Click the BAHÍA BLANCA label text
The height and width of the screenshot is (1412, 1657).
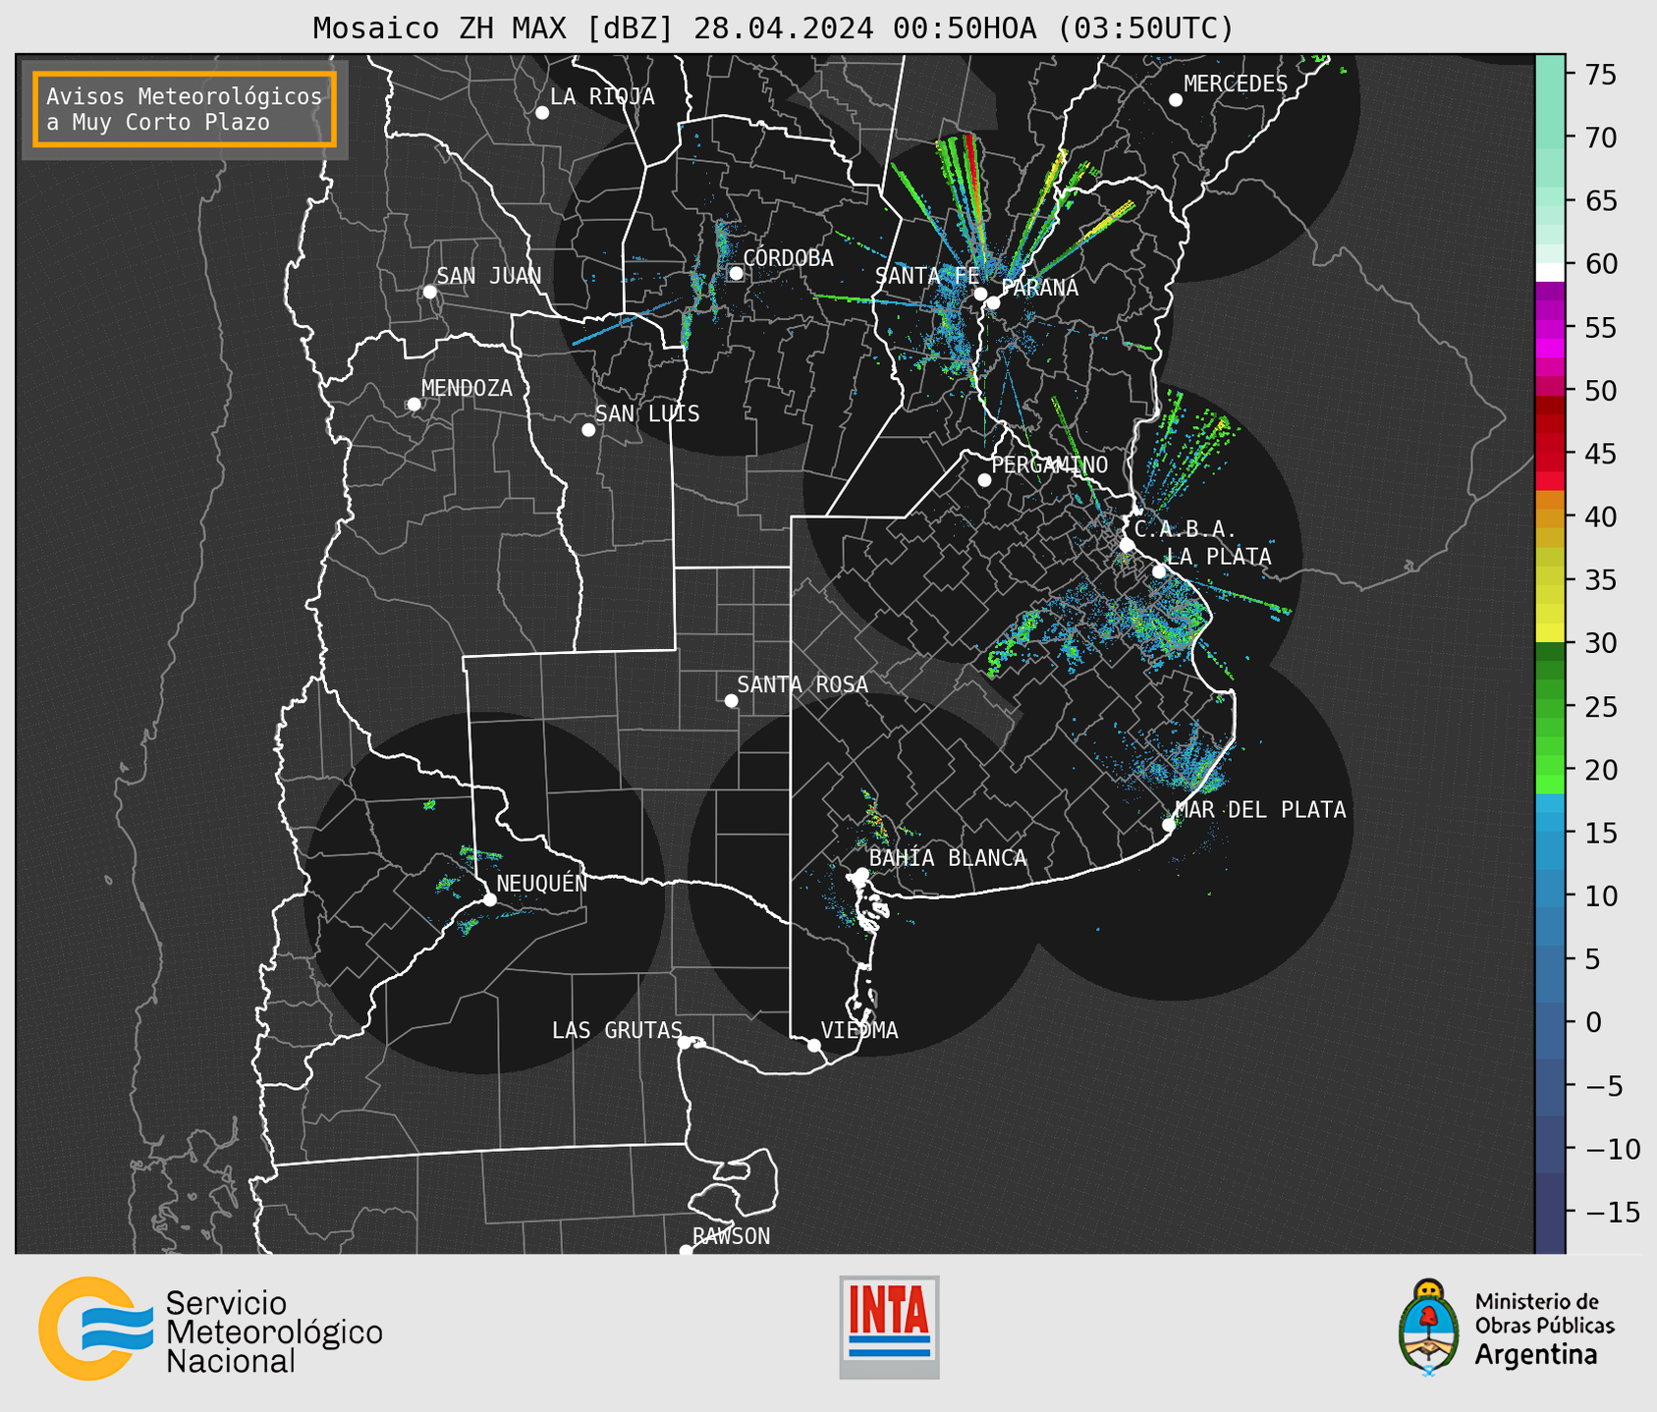948,858
